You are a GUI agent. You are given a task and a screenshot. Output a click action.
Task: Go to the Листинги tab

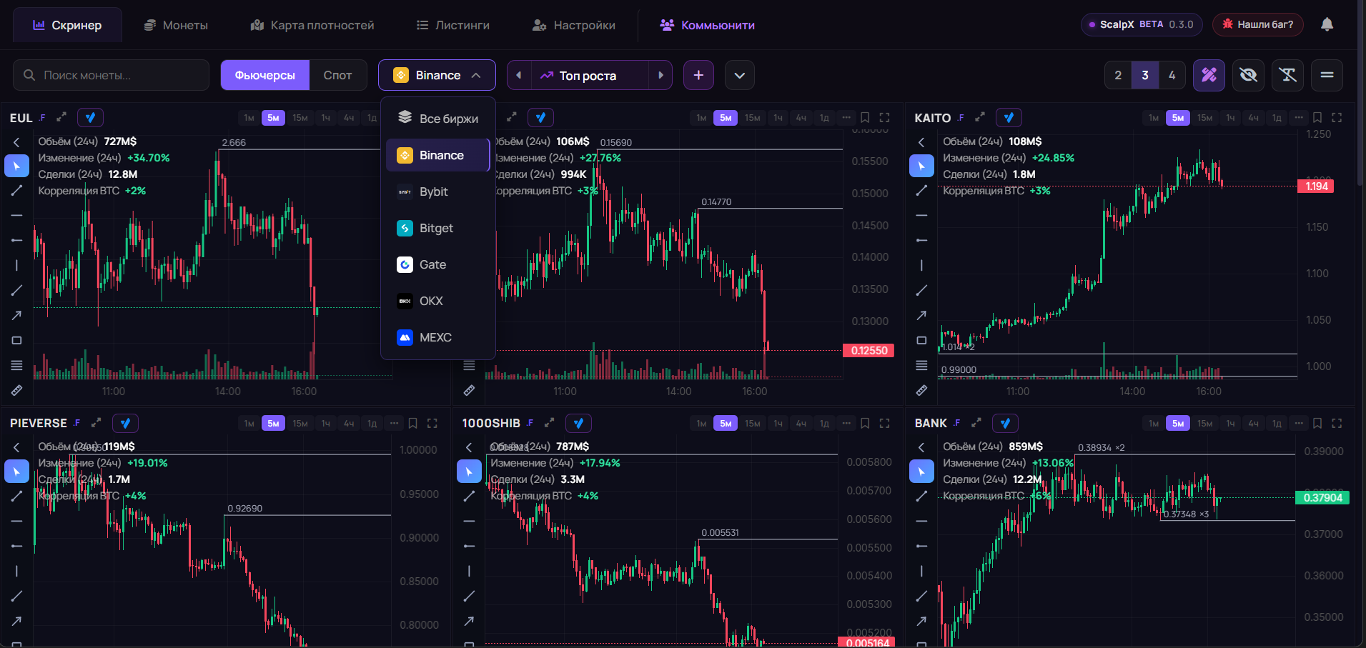(x=453, y=25)
